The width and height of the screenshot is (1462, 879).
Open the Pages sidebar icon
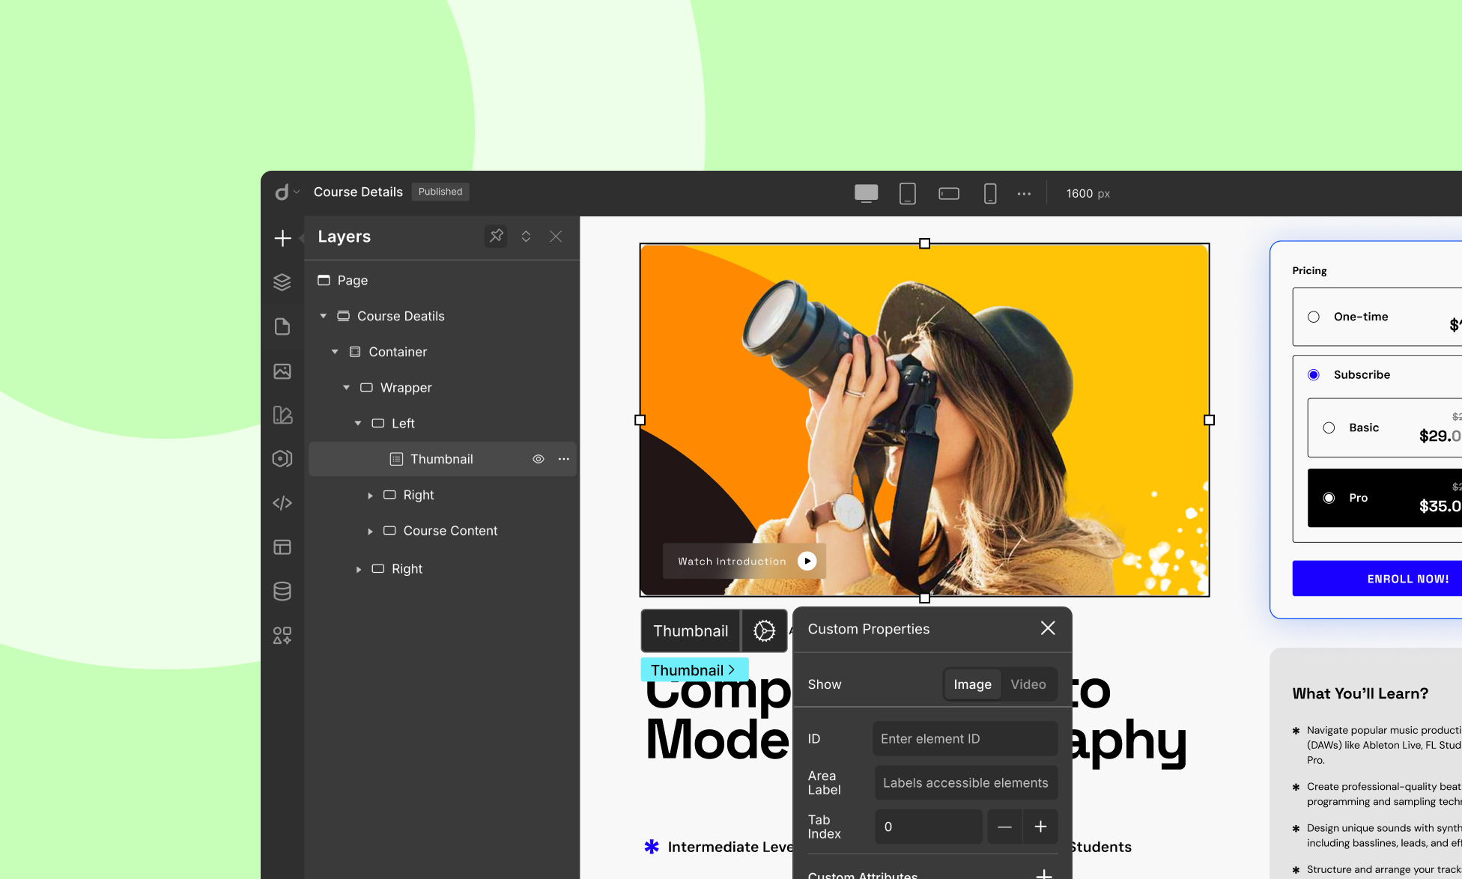282,326
